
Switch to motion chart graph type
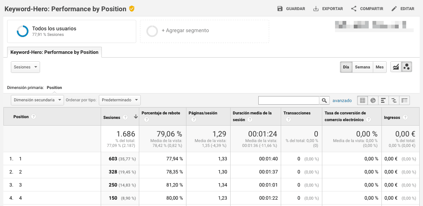(407, 67)
